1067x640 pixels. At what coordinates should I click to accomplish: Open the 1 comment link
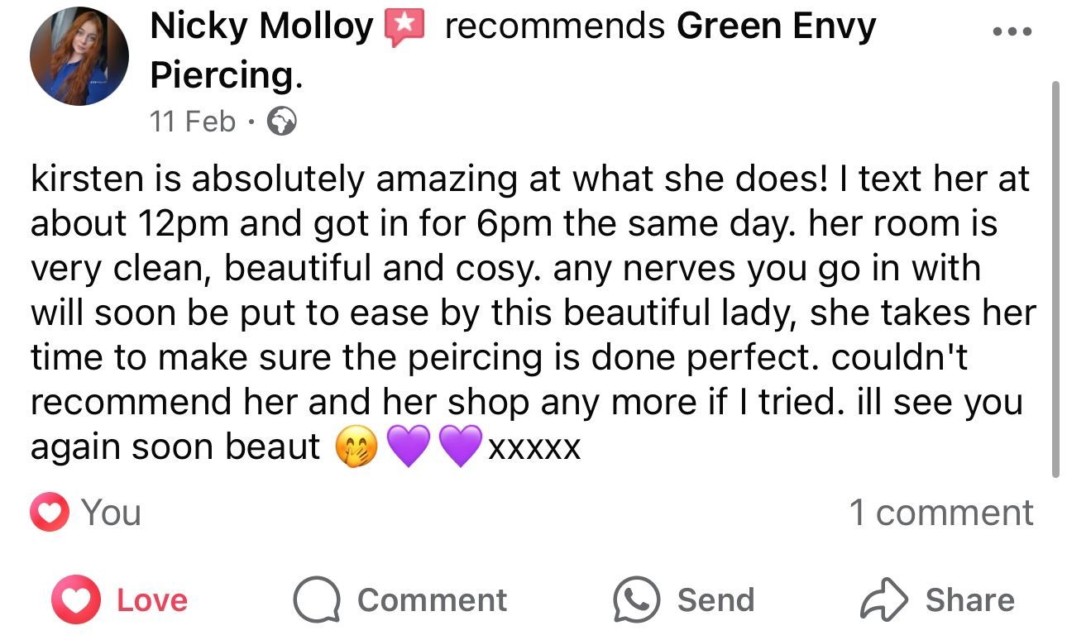[941, 513]
